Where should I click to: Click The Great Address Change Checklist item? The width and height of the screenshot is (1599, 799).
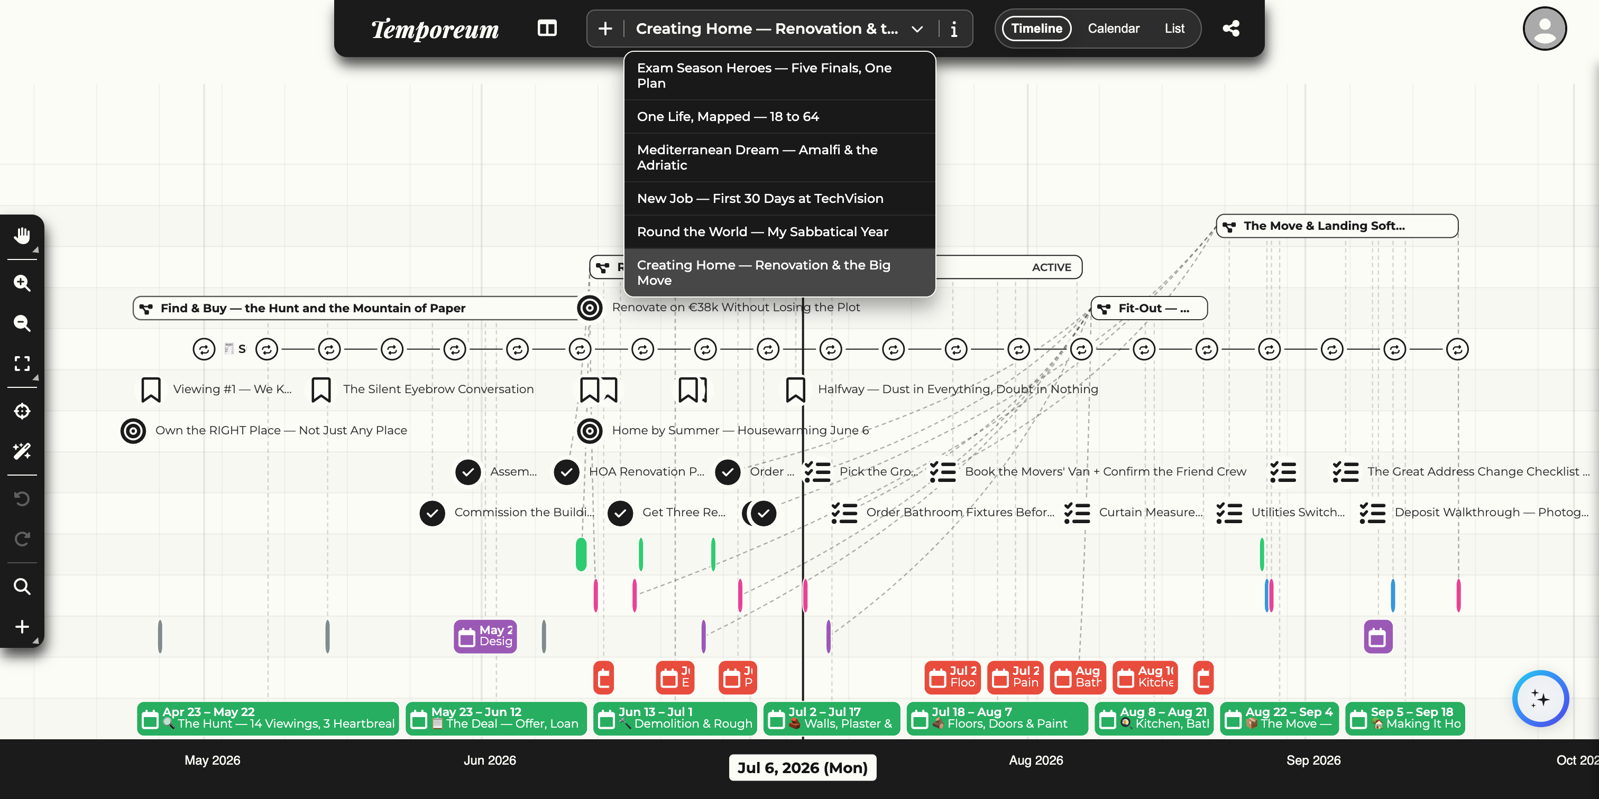click(1478, 472)
